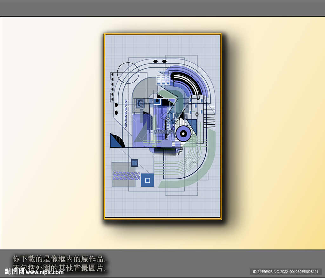This screenshot has height=278, width=325.
Task: Click the two black ovals at artwork top
Action: click(160, 61)
